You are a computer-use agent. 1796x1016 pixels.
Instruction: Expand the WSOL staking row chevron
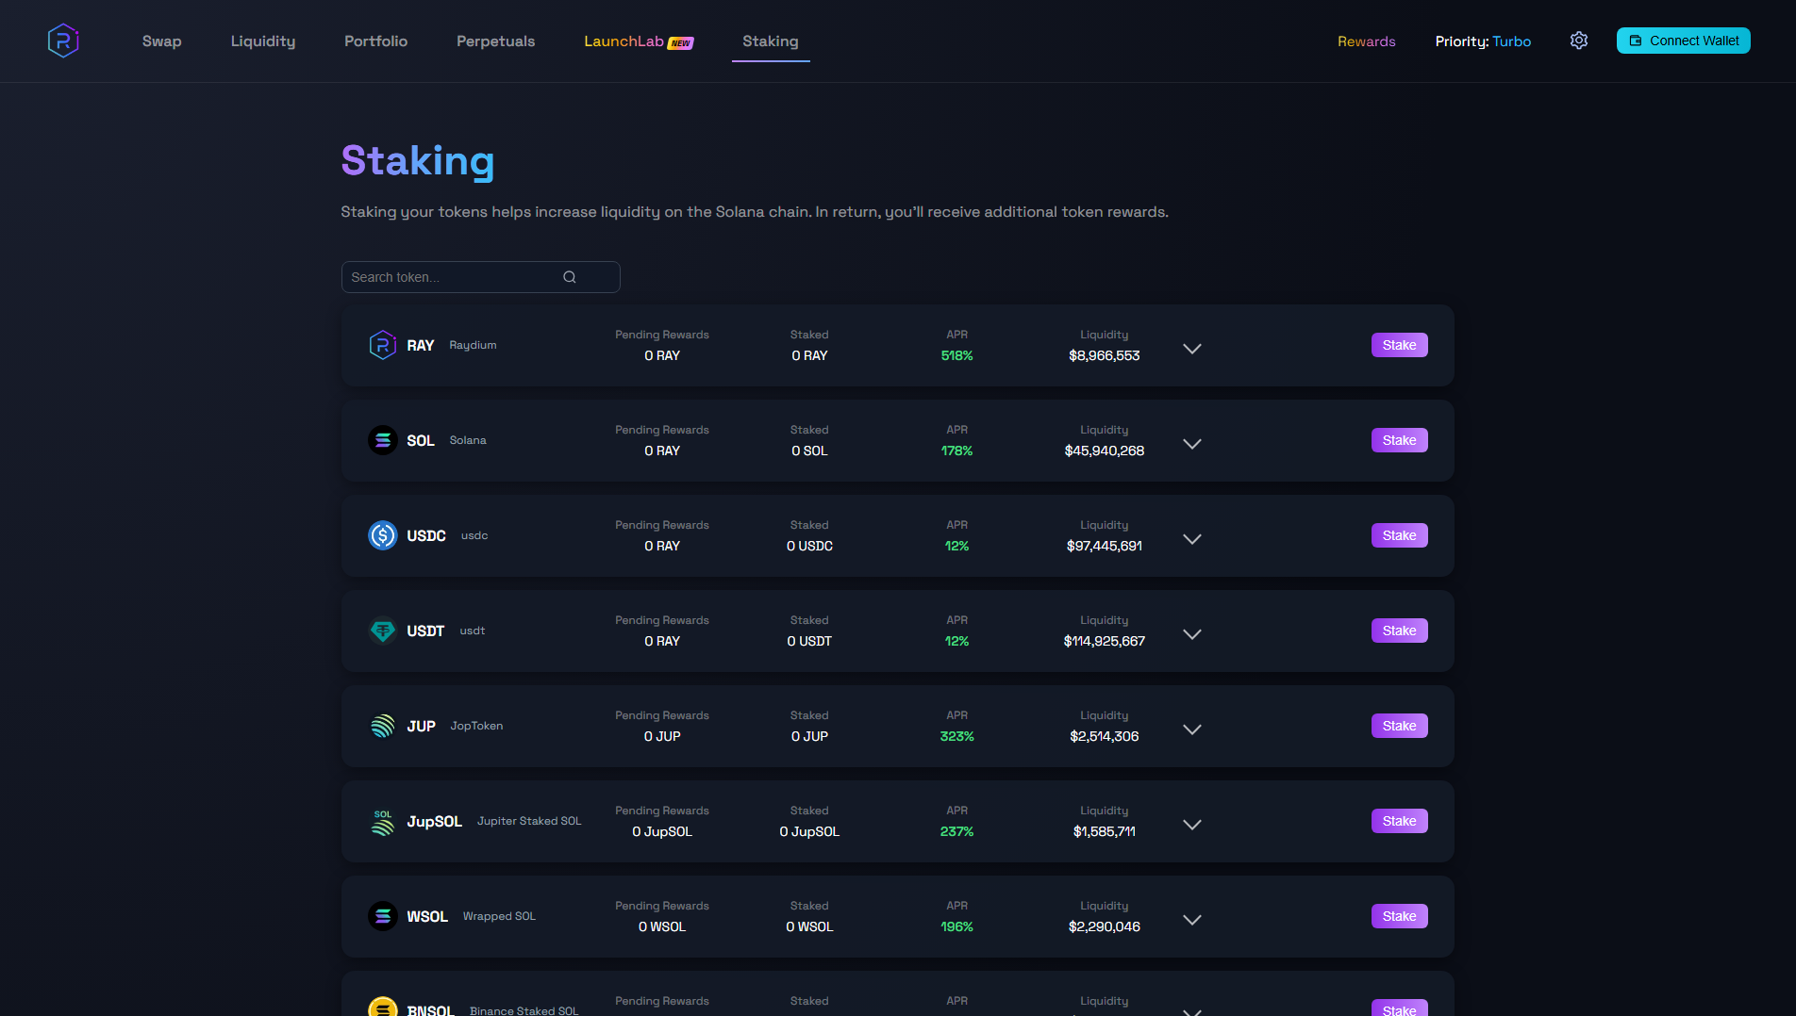click(x=1192, y=920)
